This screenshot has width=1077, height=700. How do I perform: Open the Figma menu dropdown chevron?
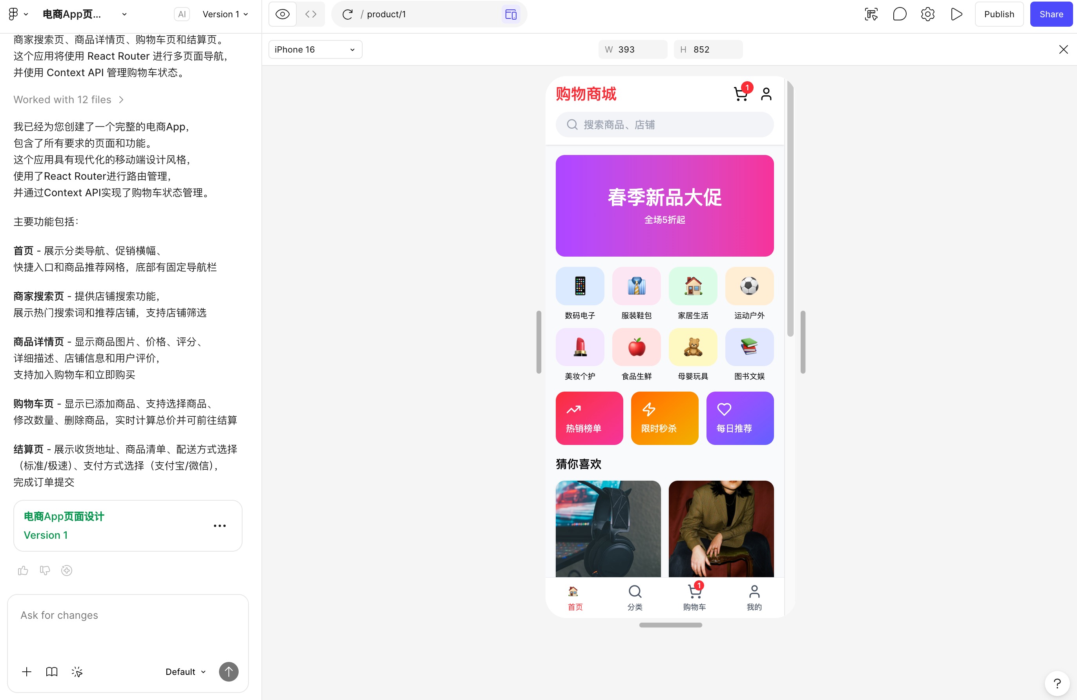(x=26, y=15)
